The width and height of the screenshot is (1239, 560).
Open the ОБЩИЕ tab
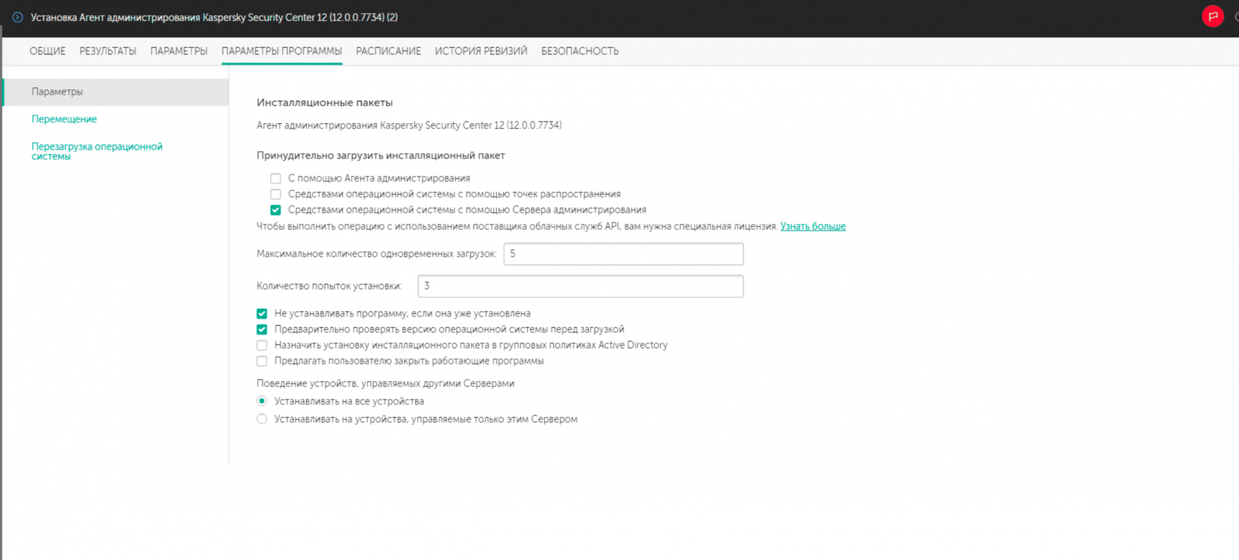(x=47, y=51)
